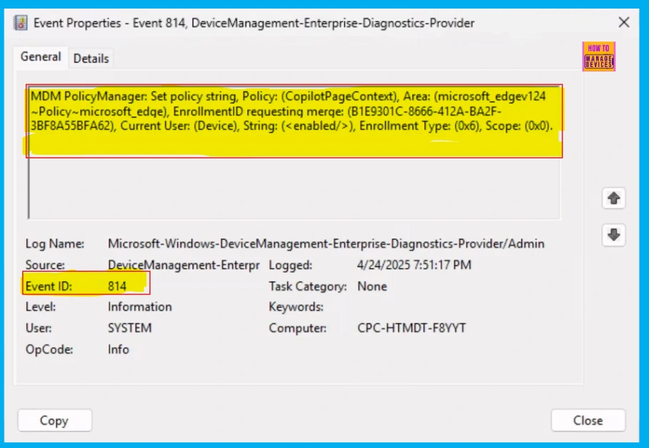Click the Event ID value 814
This screenshot has height=448, width=649.
[x=117, y=286]
